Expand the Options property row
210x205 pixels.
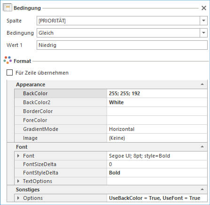tap(18, 198)
